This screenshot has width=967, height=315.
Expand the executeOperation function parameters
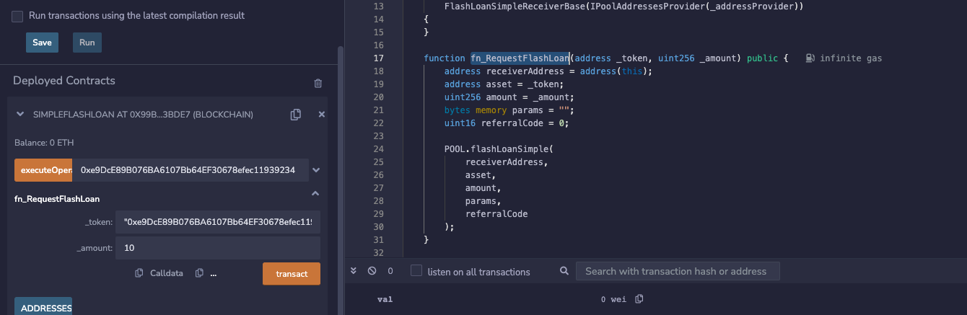coord(315,170)
